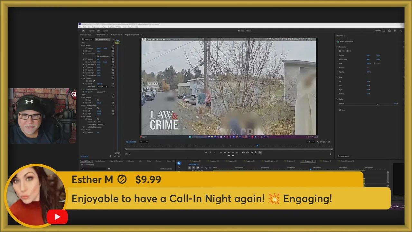The width and height of the screenshot is (412, 232).
Task: Reset the audio Level parameter
Action: point(113,103)
